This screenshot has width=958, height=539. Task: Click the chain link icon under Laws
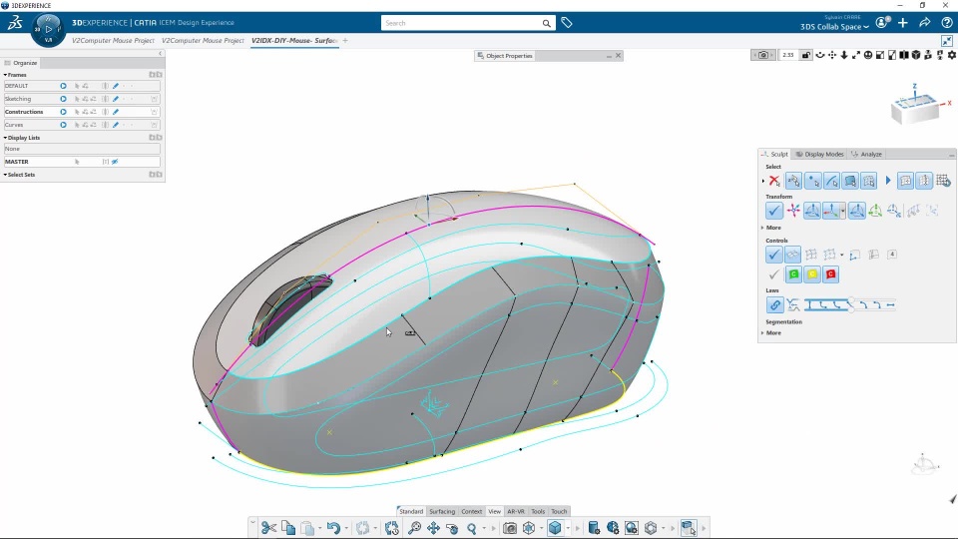[x=774, y=305]
